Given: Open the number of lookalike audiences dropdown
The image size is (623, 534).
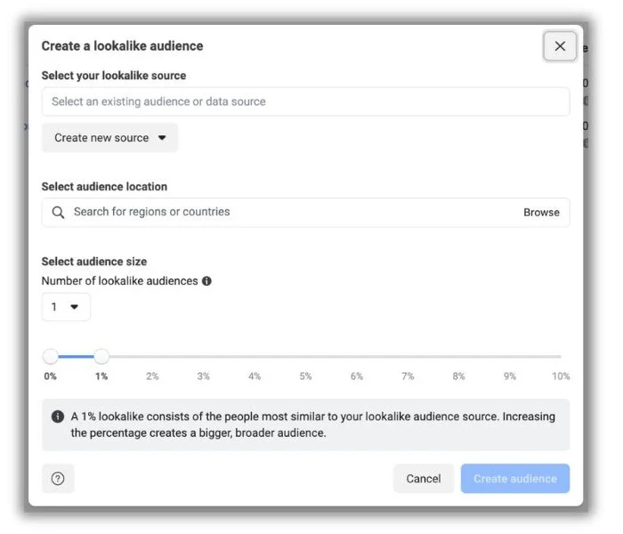Looking at the screenshot, I should (66, 307).
